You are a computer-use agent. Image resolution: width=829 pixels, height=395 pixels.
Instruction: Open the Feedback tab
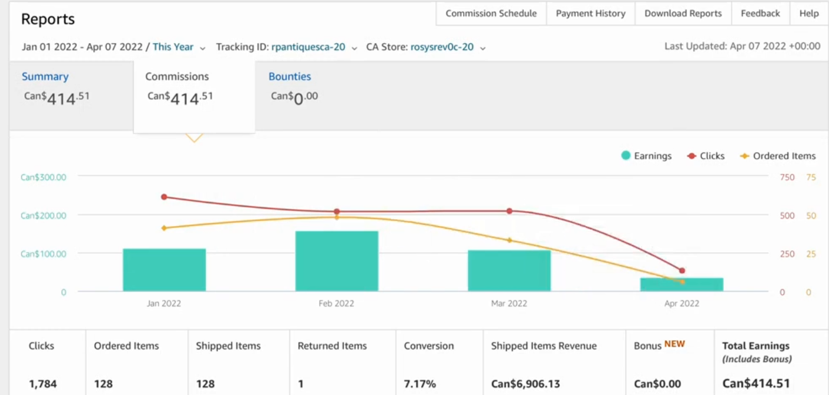click(x=760, y=14)
